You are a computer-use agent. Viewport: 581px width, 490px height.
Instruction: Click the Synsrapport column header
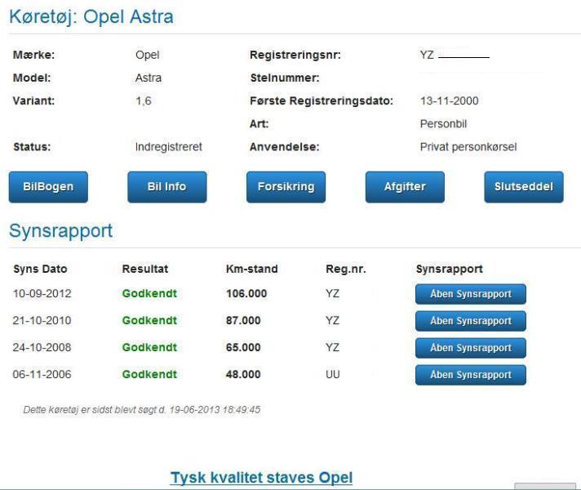coord(449,269)
